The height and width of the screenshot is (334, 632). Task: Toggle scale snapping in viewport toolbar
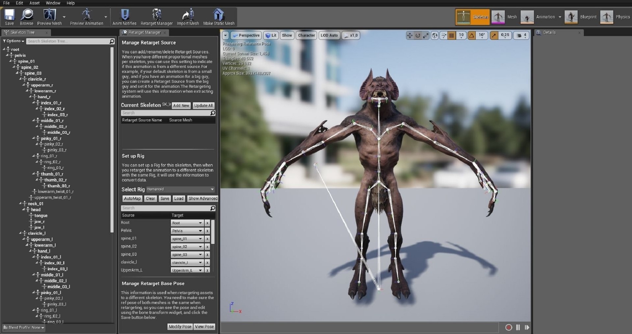point(494,36)
